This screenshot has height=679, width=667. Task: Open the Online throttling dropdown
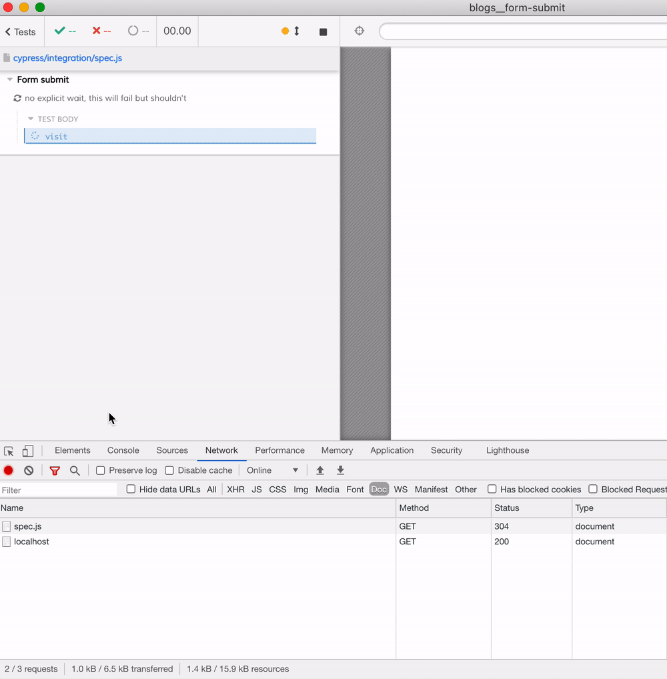(272, 470)
